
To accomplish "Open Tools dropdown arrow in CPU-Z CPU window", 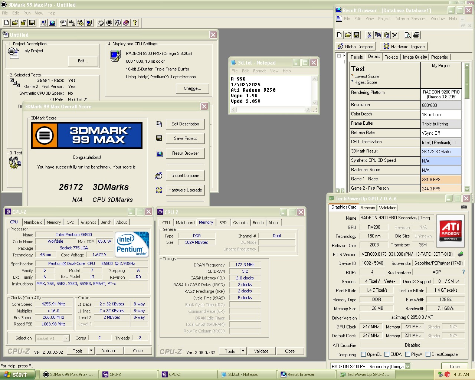I will [91, 351].
